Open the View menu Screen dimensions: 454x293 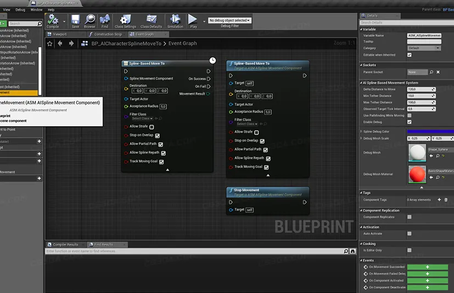[x=7, y=10]
